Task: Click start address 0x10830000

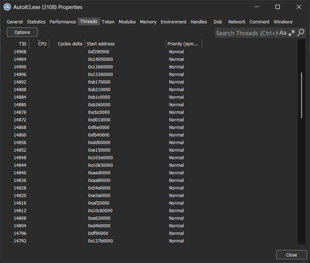Action: [x=100, y=165]
